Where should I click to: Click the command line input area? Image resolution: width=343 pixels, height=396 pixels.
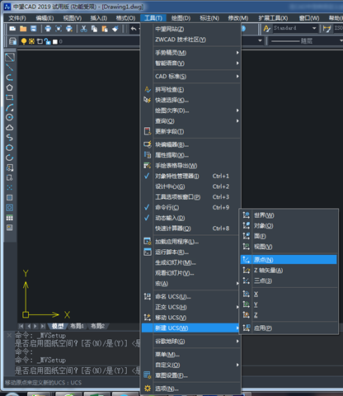point(77,370)
